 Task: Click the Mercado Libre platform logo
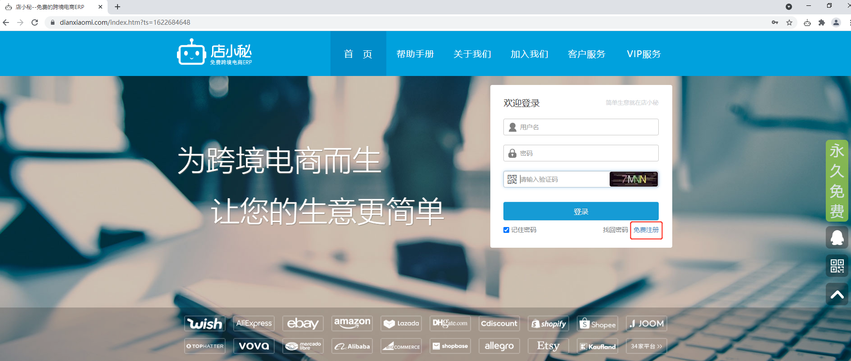pyautogui.click(x=303, y=346)
